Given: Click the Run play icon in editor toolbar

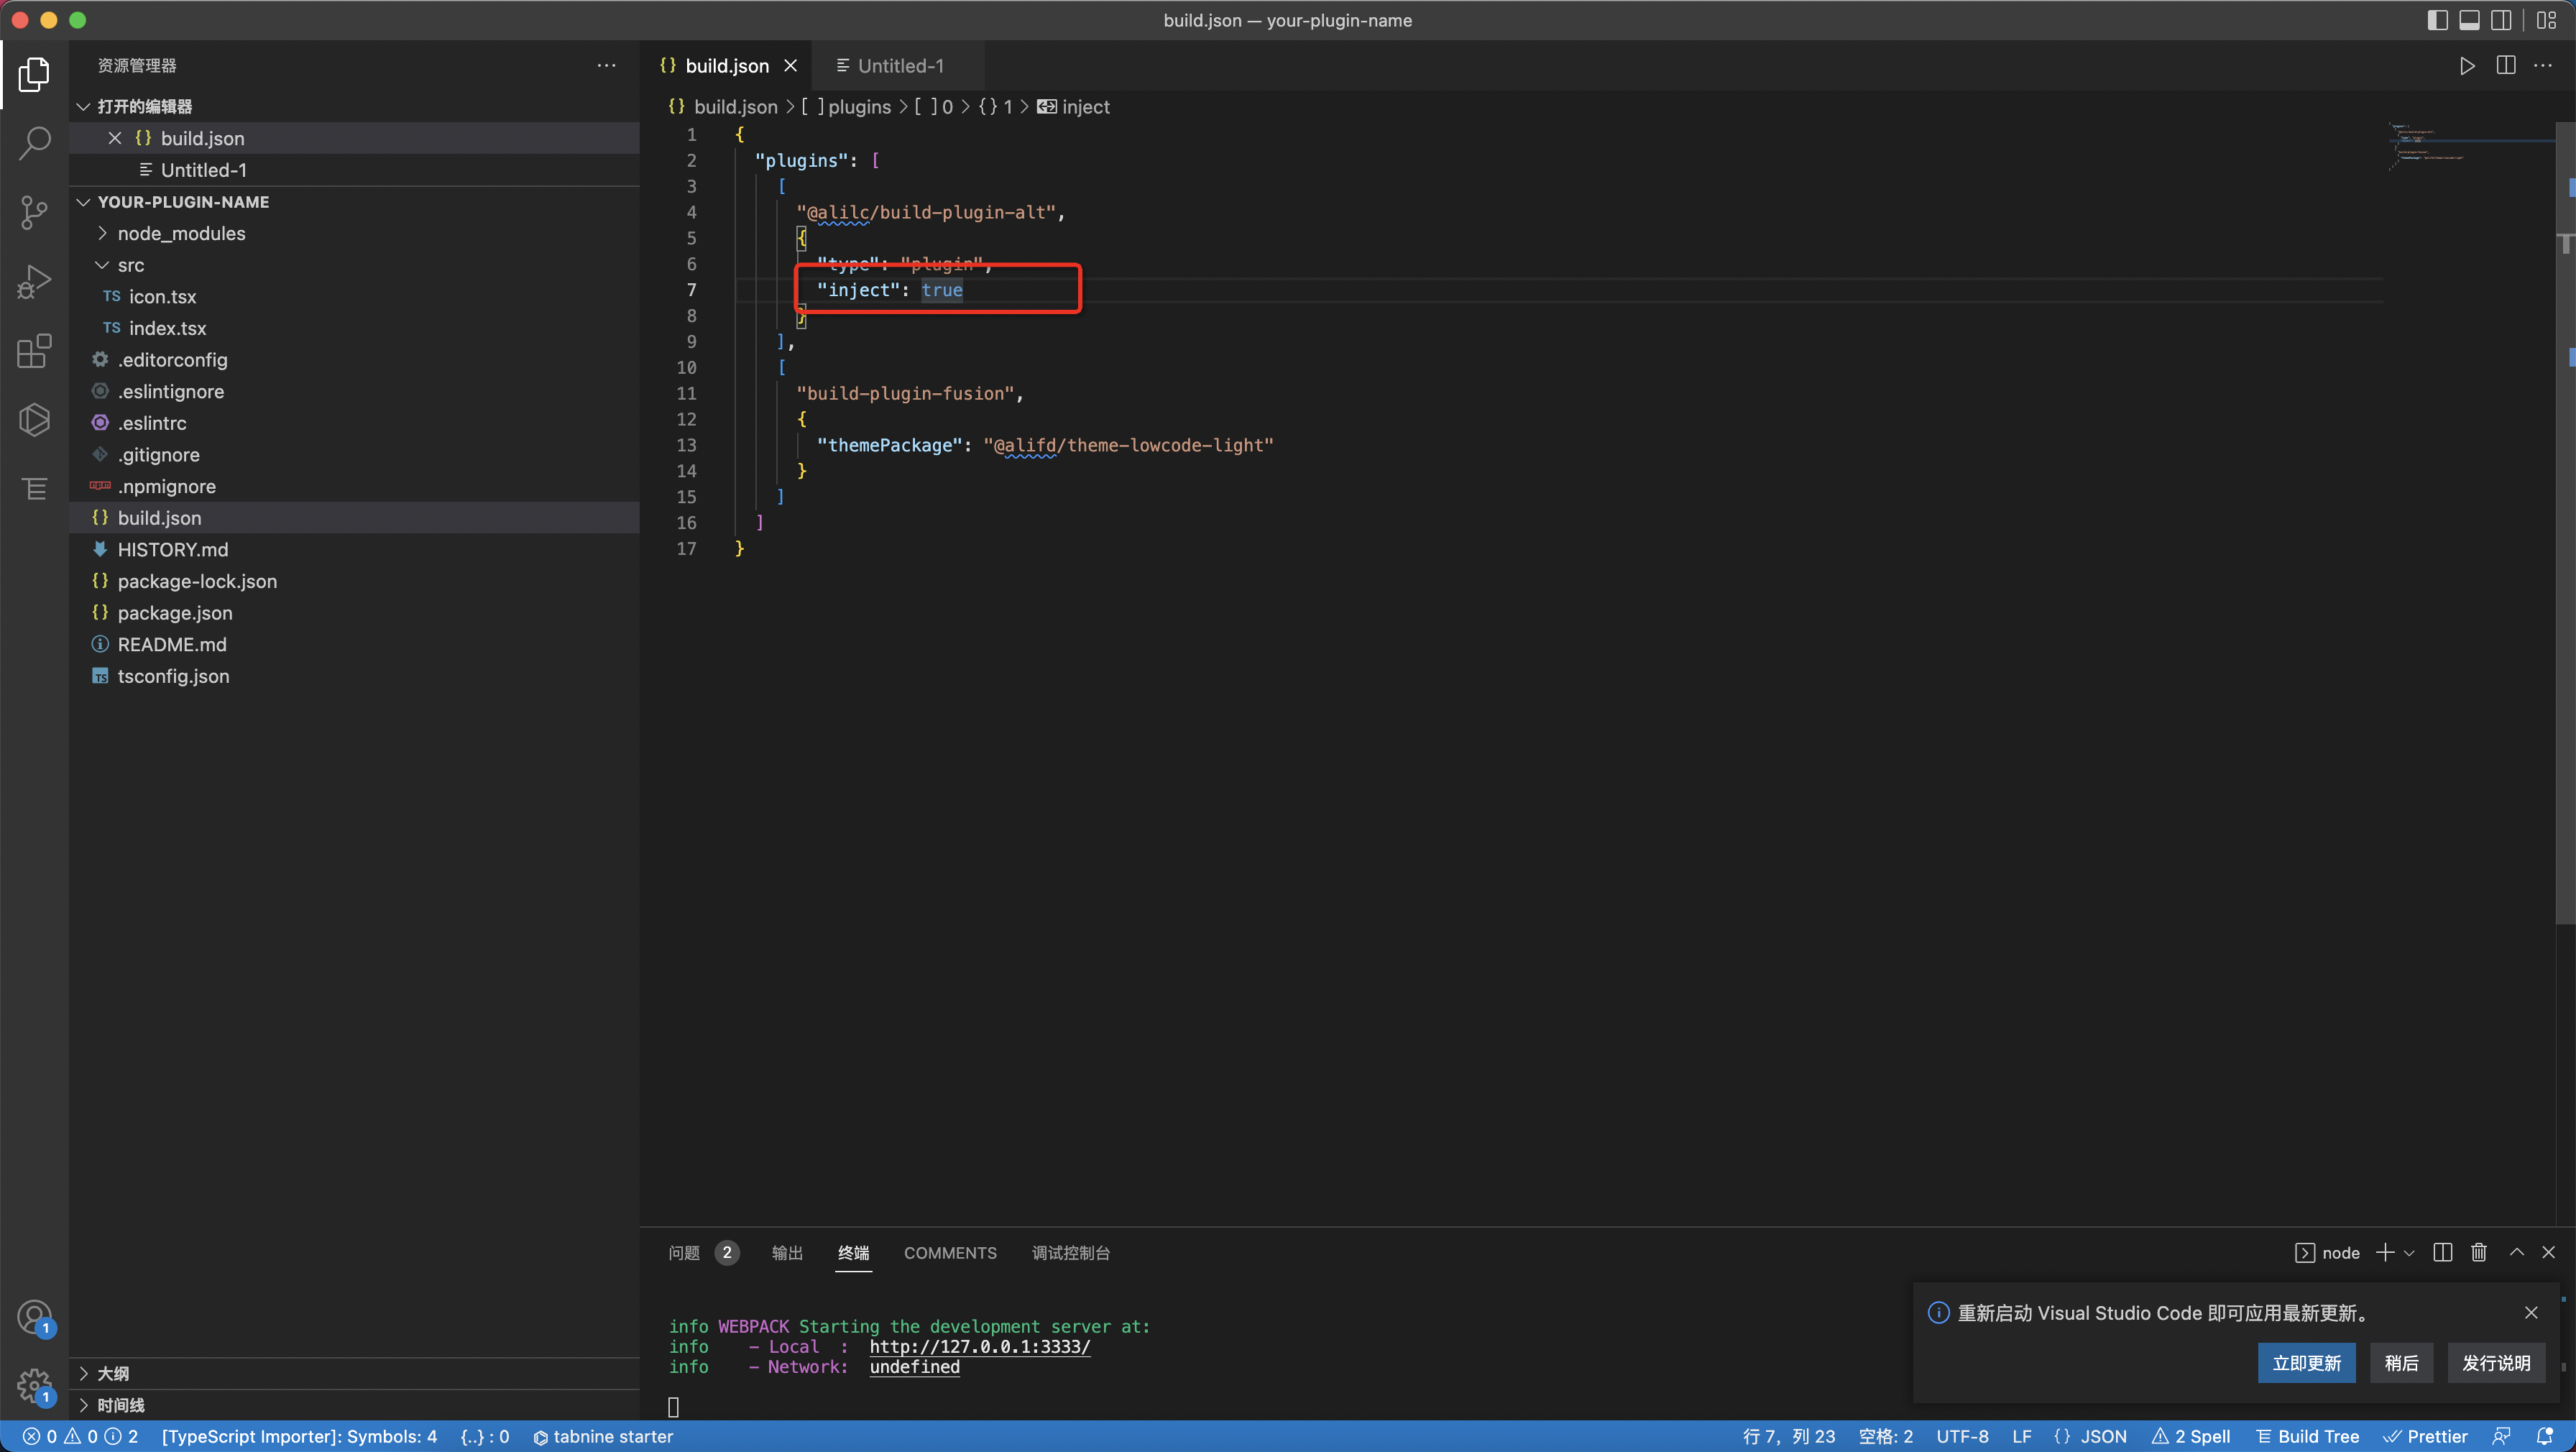Looking at the screenshot, I should click(x=2467, y=66).
